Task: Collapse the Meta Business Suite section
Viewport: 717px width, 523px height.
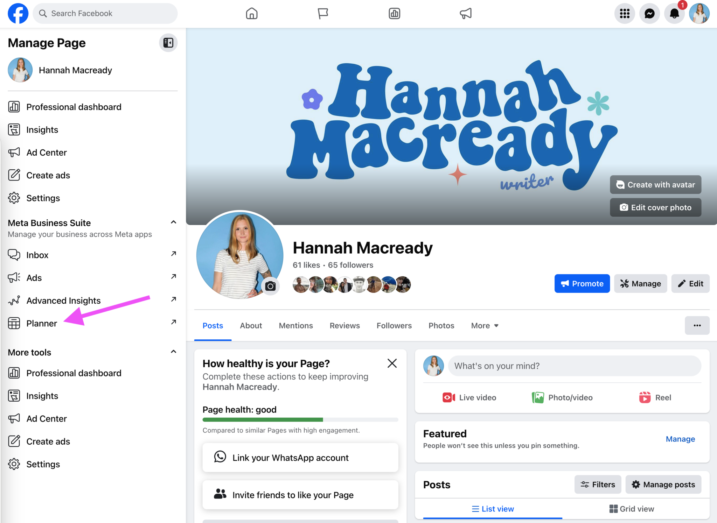Action: [173, 222]
